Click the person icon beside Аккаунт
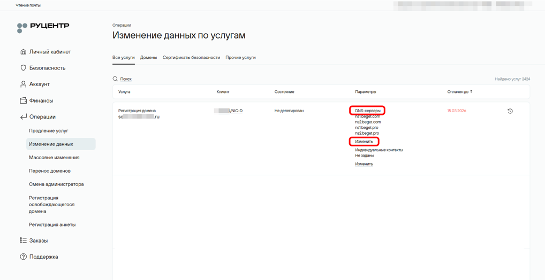This screenshot has width=545, height=280. 23,84
